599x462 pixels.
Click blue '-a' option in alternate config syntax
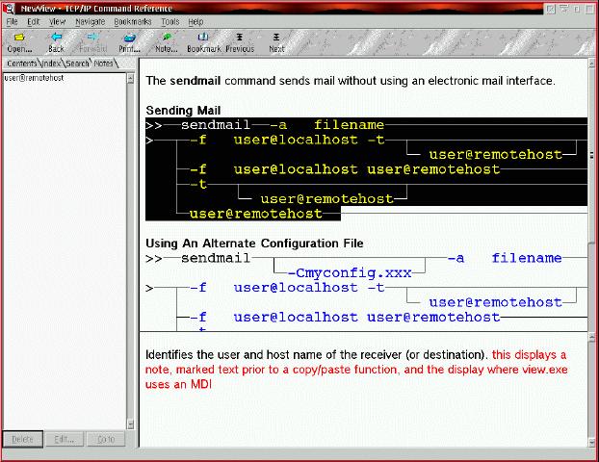click(x=456, y=258)
